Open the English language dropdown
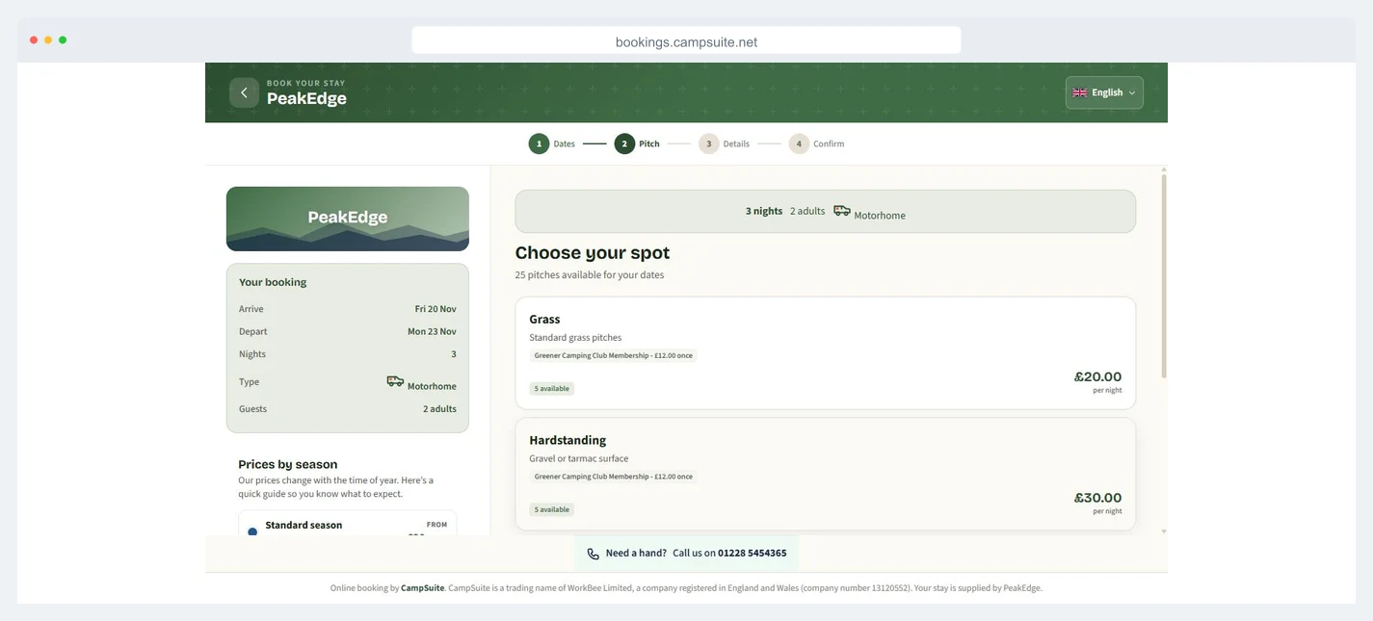Viewport: 1373px width, 621px height. (x=1104, y=92)
